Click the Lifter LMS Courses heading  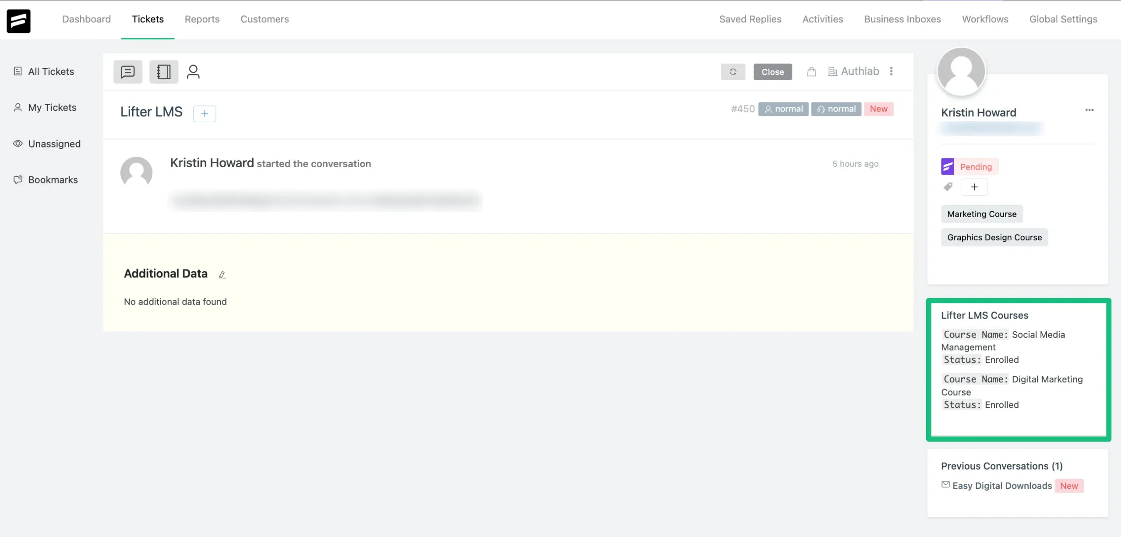point(984,315)
